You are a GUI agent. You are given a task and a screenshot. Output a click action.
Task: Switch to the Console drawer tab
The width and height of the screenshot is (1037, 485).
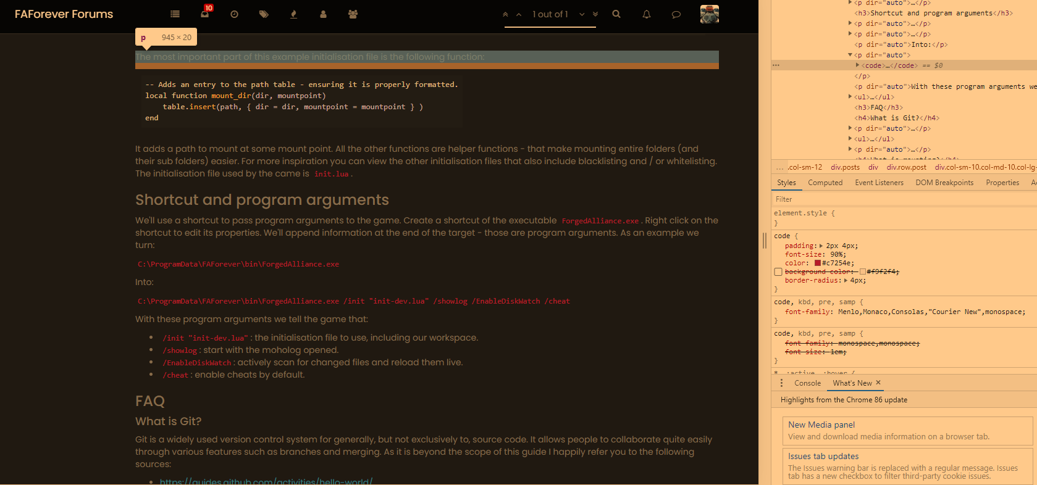point(807,383)
